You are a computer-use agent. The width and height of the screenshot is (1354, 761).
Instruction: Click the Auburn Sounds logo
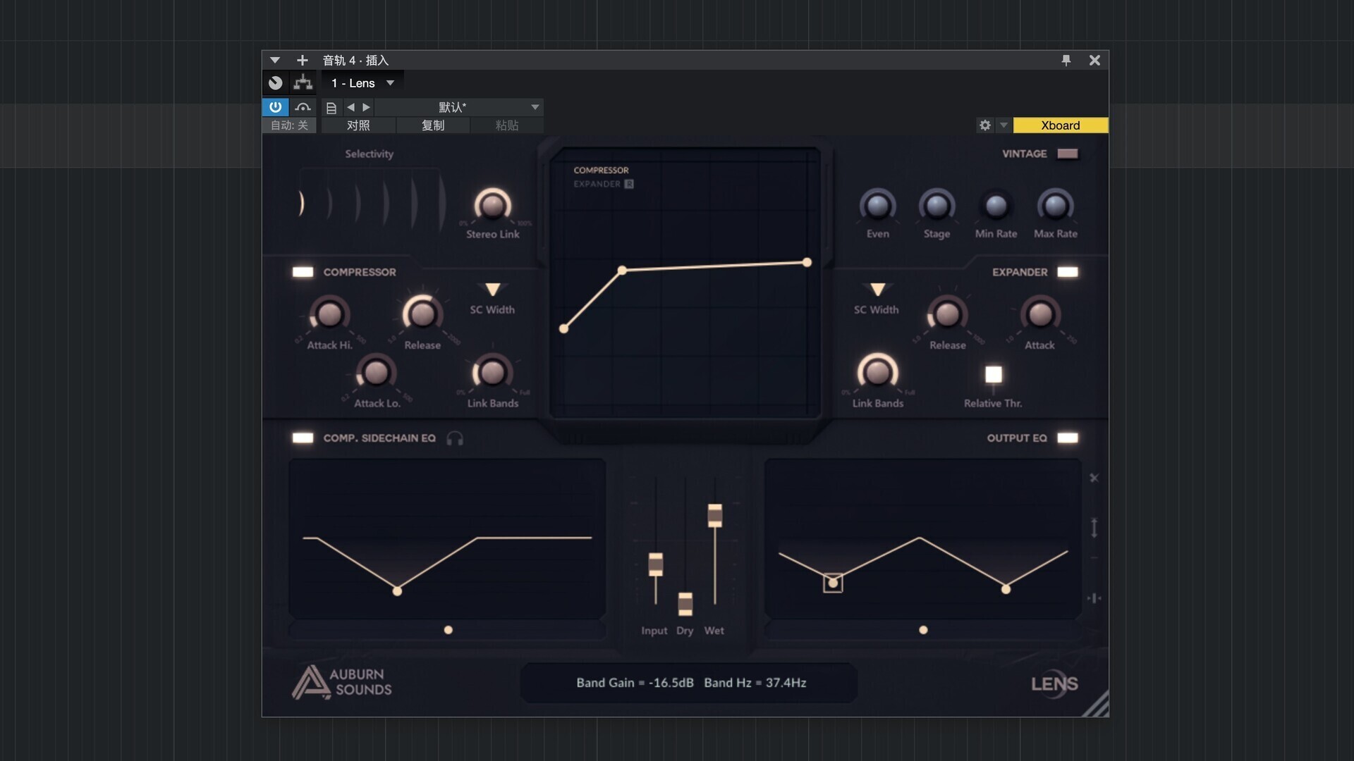tap(342, 682)
